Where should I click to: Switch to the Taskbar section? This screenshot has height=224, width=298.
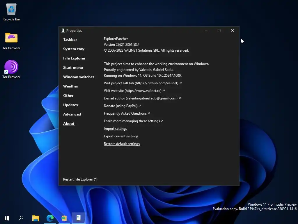[70, 40]
